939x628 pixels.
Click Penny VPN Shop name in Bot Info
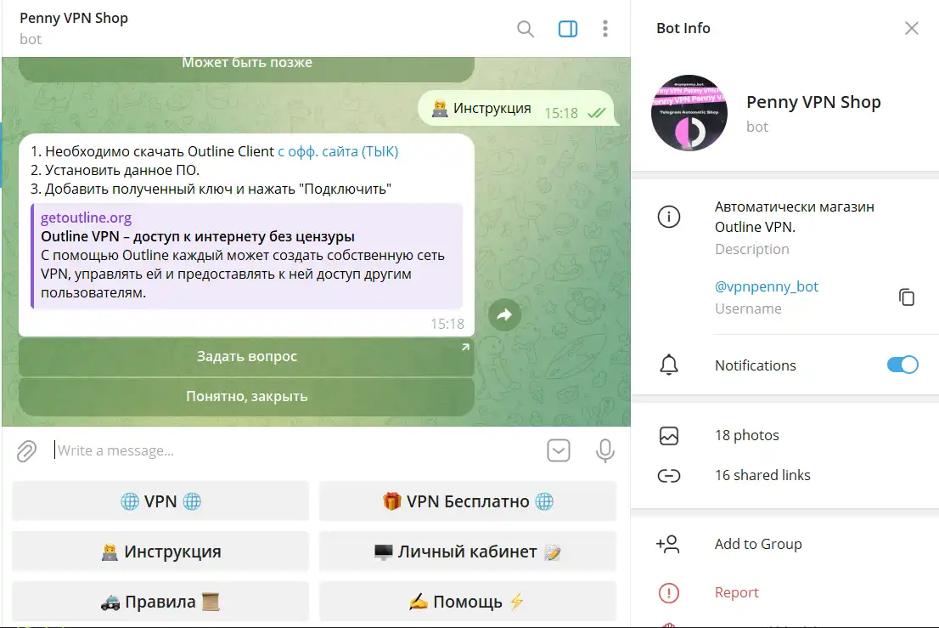coord(813,102)
